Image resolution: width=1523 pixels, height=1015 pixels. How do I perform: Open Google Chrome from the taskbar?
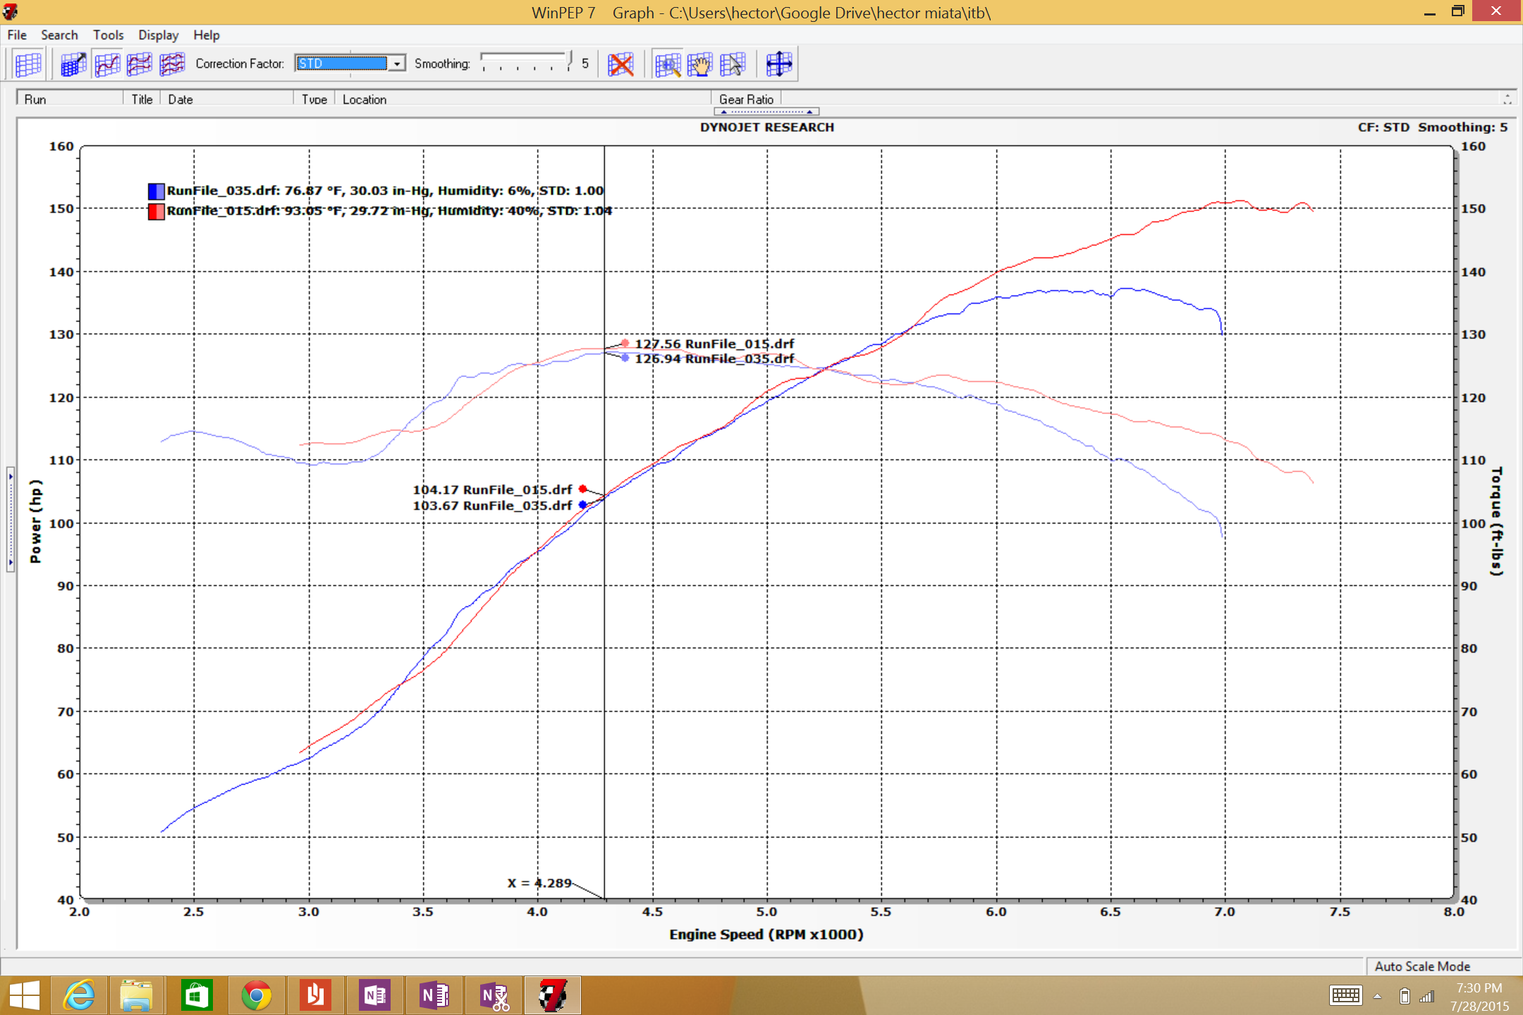(x=256, y=995)
